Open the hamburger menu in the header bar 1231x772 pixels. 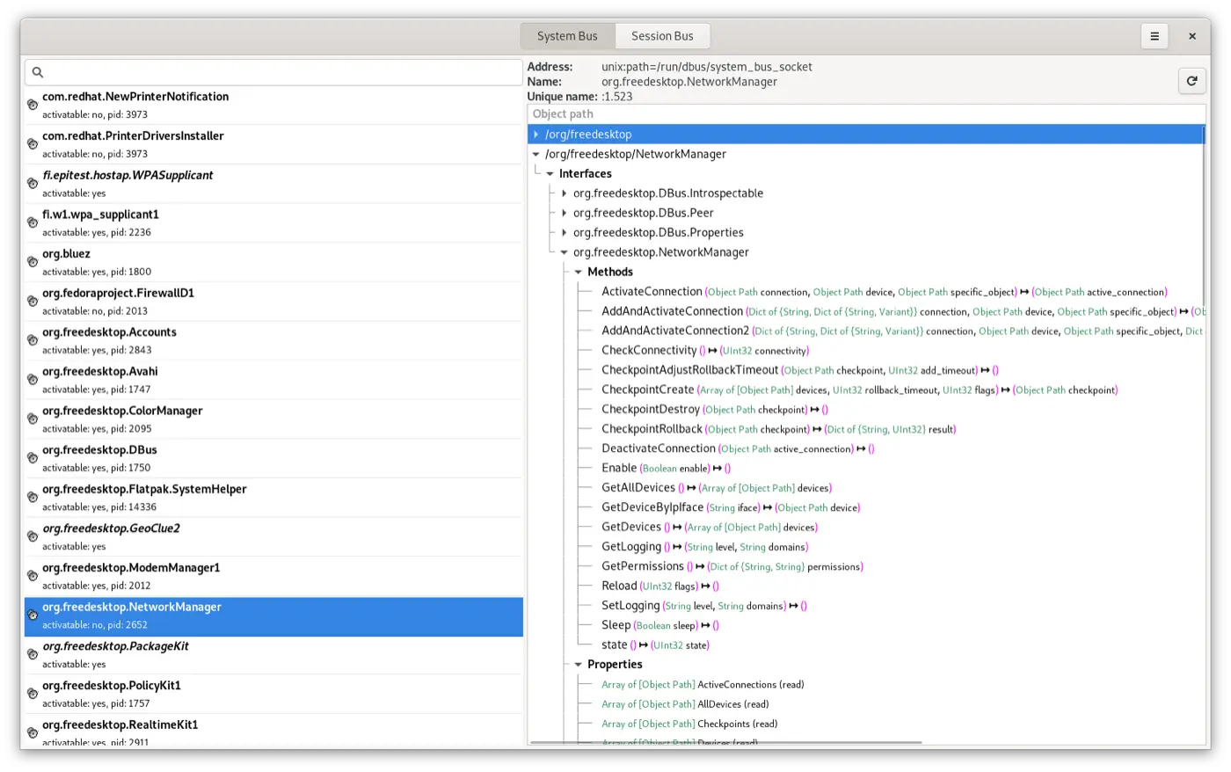click(x=1155, y=36)
